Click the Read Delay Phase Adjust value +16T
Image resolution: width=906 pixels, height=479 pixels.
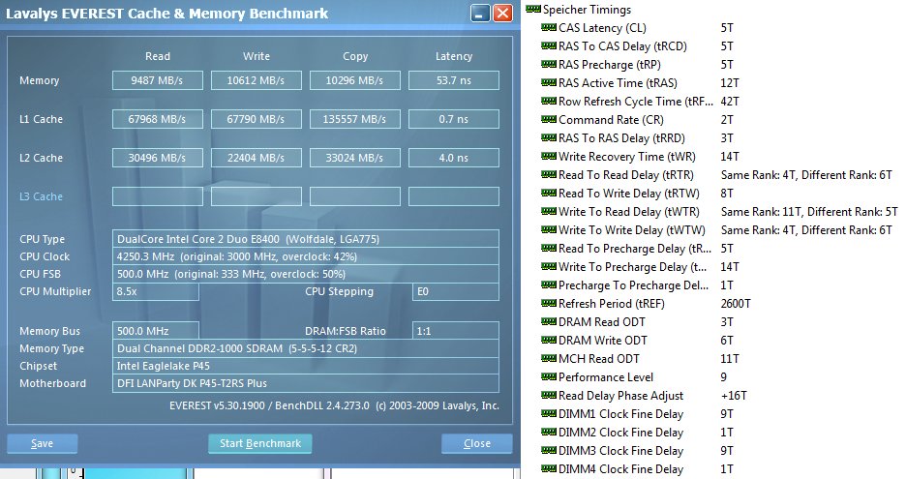[x=734, y=395]
